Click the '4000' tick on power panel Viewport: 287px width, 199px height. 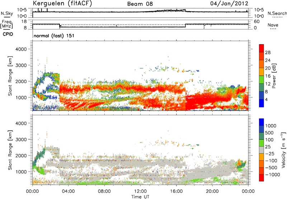coord(21,49)
